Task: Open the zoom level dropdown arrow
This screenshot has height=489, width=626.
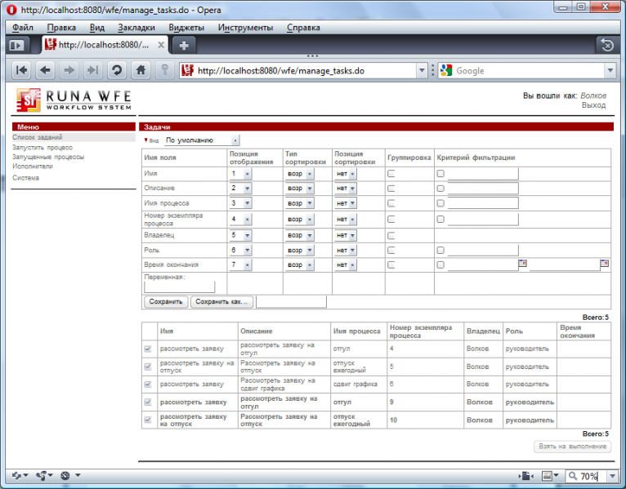Action: click(612, 476)
